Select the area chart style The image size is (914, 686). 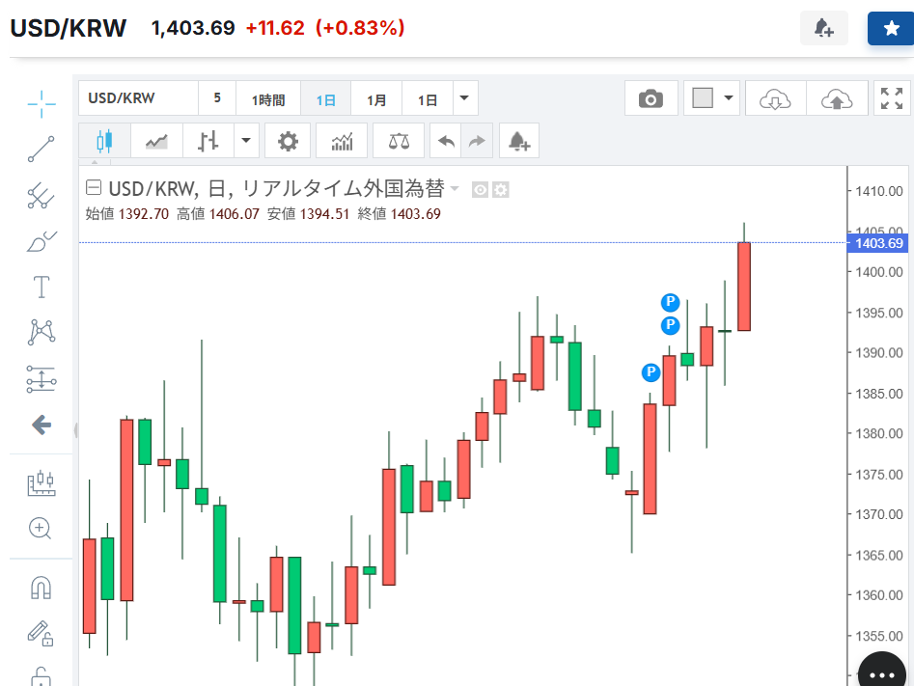tap(156, 141)
